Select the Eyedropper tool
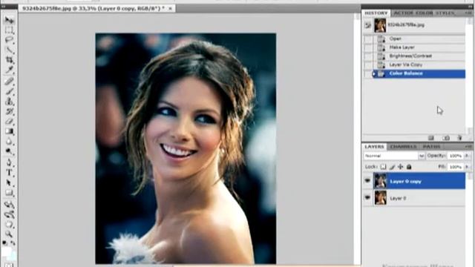The width and height of the screenshot is (475, 267). pyautogui.click(x=9, y=70)
